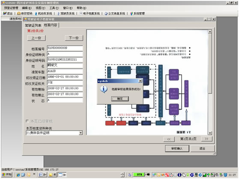Screen dimensions: 239x179
Task: Open the 公文消息系统 message system
Action: click(115, 14)
